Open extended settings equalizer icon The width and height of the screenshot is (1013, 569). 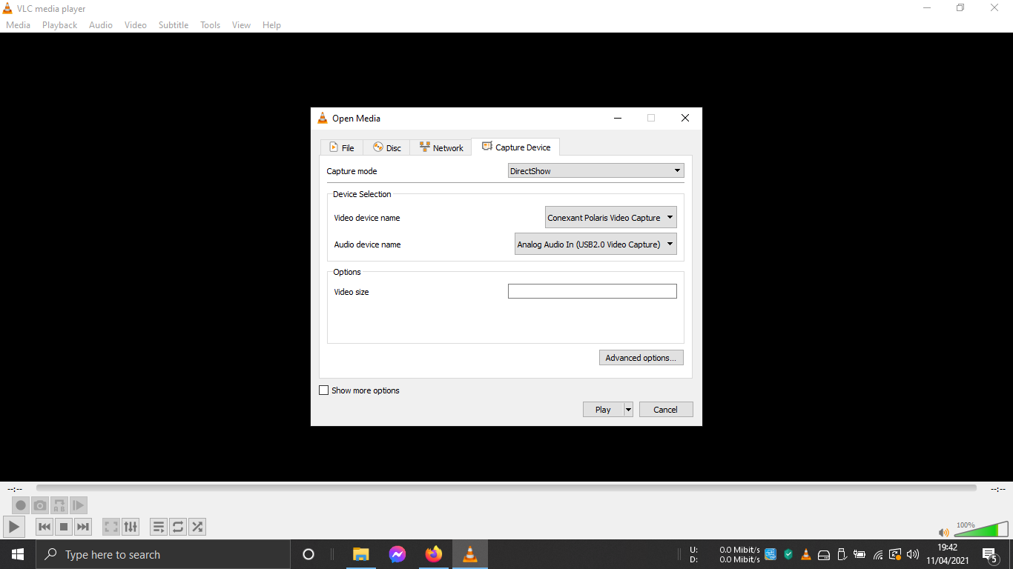pyautogui.click(x=131, y=527)
